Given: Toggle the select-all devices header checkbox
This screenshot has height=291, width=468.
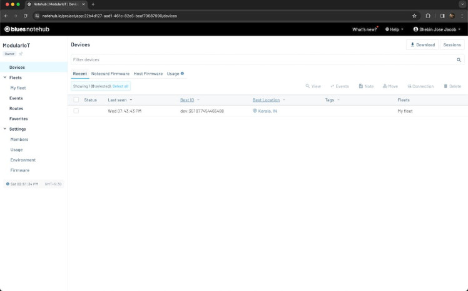Looking at the screenshot, I should click(76, 100).
